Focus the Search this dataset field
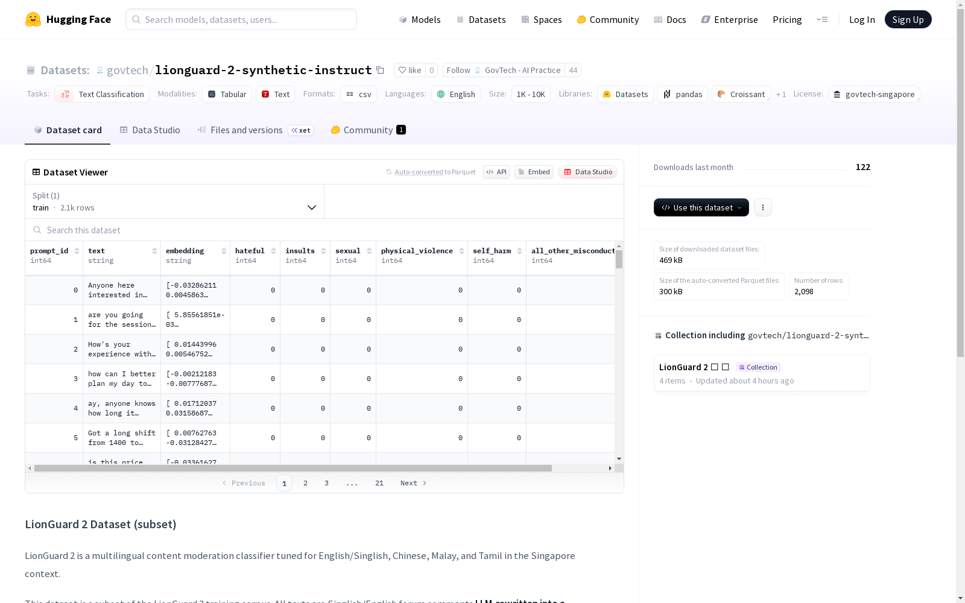 [324, 230]
